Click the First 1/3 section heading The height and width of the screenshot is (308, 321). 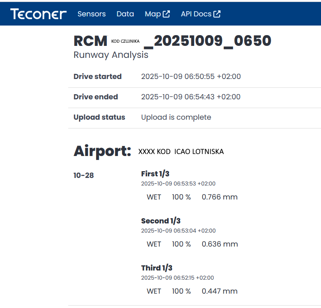pos(155,174)
